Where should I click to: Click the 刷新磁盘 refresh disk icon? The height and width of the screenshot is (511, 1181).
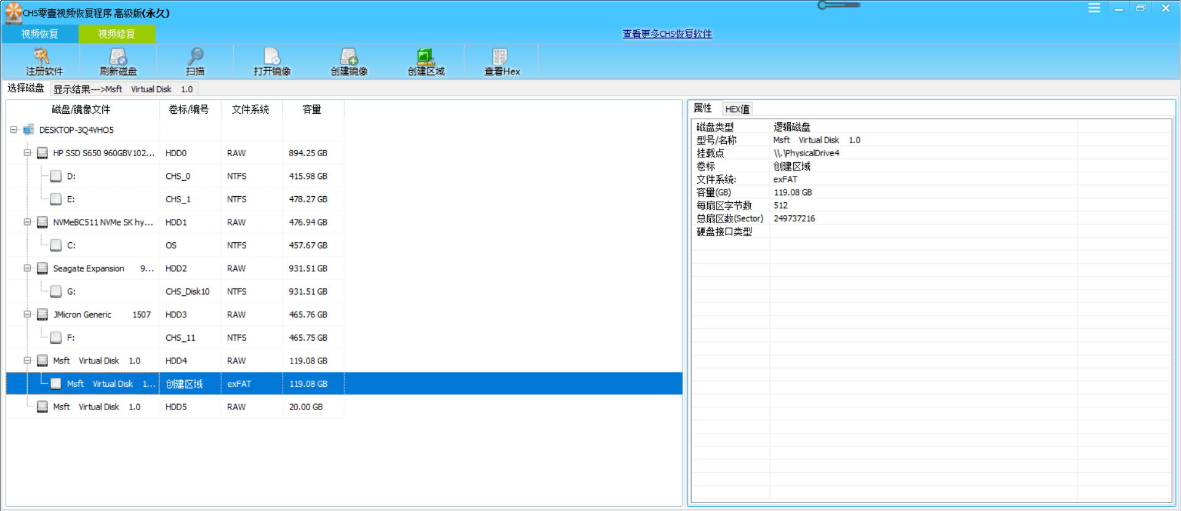pos(118,56)
